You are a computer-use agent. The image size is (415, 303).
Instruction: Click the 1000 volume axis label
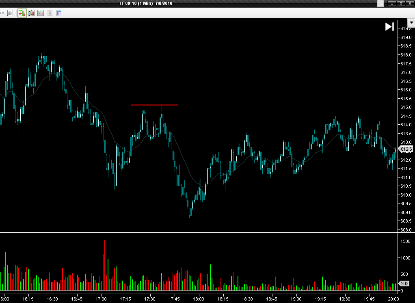point(405,258)
